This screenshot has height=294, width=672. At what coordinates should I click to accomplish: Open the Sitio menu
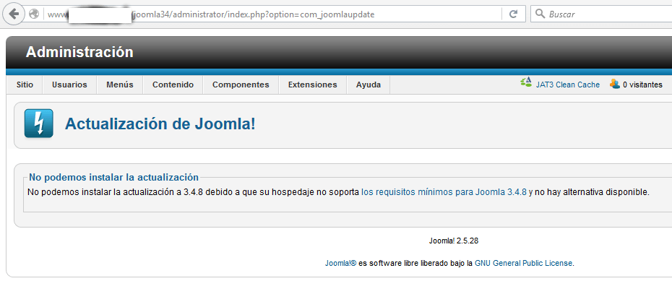pos(25,85)
